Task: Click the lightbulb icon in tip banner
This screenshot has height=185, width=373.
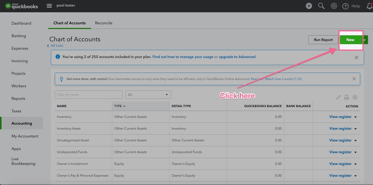Action: 62,79
